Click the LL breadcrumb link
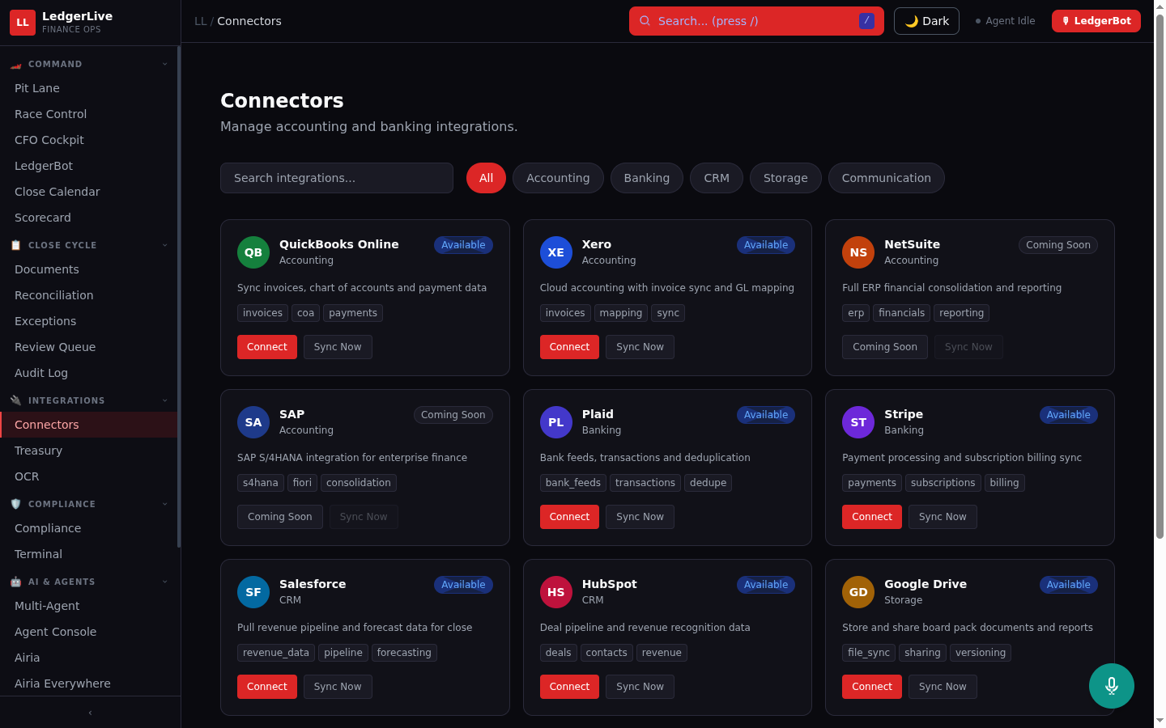 pos(200,21)
